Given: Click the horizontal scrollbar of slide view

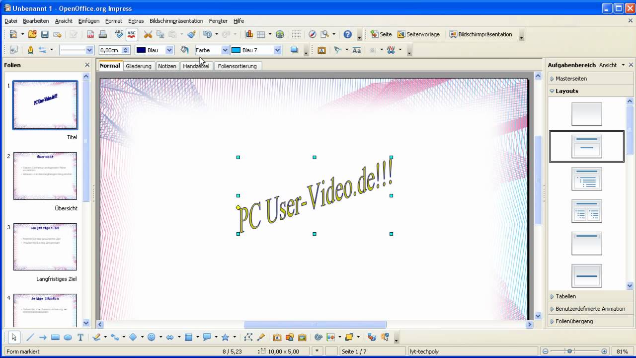Looking at the screenshot, I should point(315,325).
